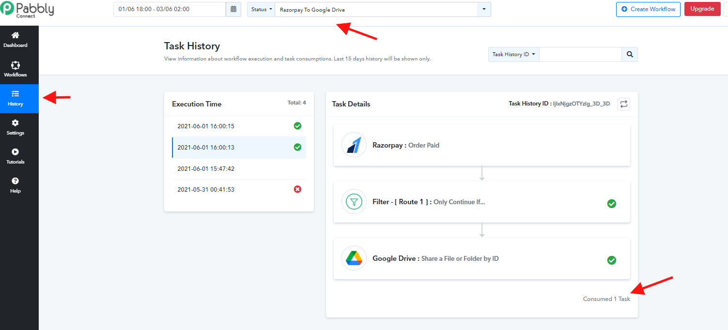This screenshot has height=330, width=728.
Task: Select execution 2021-05-31 00:41:53
Action: (x=239, y=189)
